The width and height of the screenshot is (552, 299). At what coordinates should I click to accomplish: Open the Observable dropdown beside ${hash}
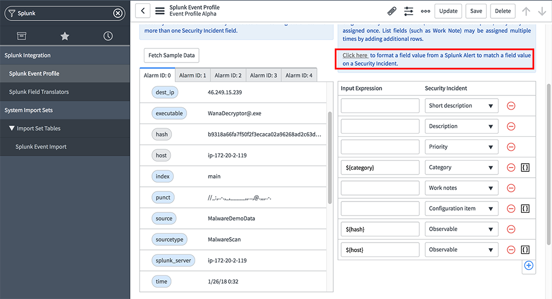(461, 229)
